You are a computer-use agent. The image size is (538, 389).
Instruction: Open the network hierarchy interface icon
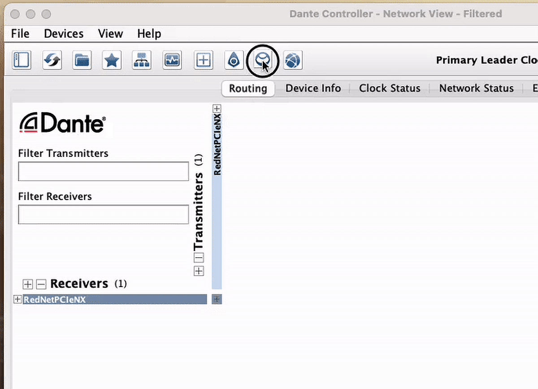142,60
